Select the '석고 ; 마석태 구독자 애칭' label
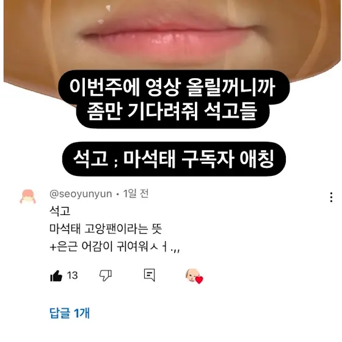The image size is (342, 342). coord(173,159)
